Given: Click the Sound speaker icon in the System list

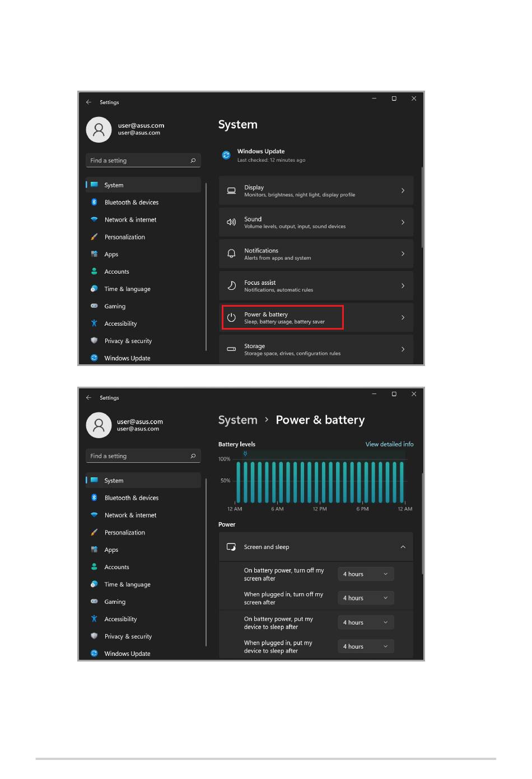Looking at the screenshot, I should [231, 222].
